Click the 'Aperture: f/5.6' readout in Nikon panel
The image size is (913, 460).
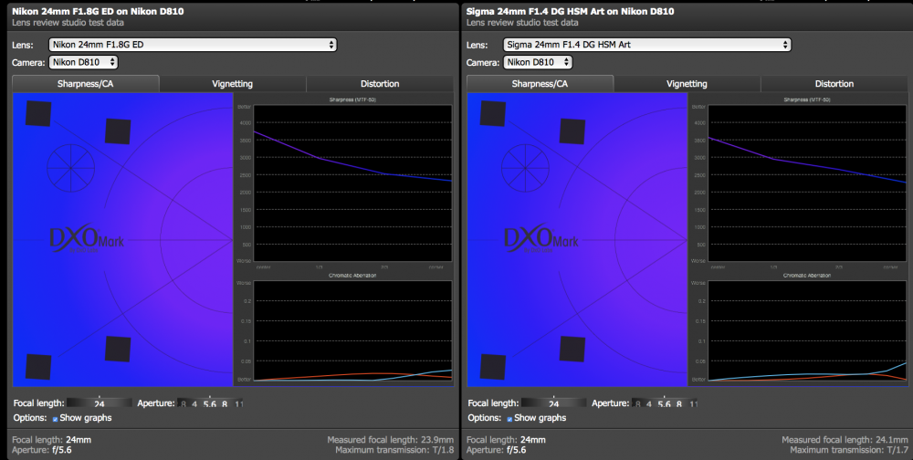[x=42, y=450]
